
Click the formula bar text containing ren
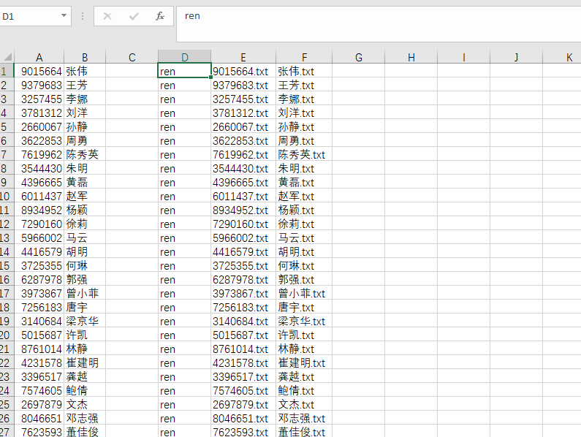(x=193, y=15)
